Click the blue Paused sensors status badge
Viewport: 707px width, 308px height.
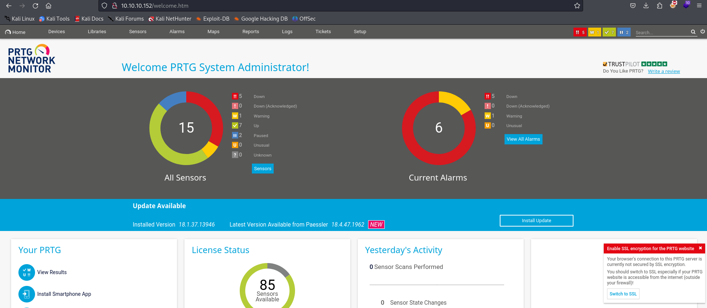coord(624,32)
